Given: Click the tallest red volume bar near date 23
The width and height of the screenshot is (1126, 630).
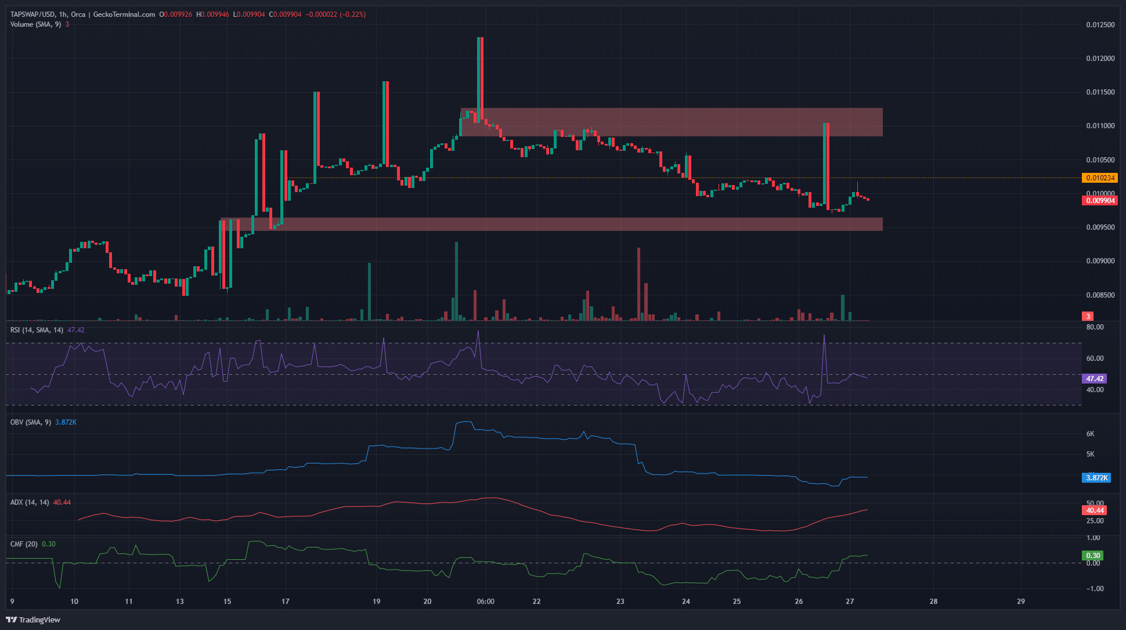Looking at the screenshot, I should tap(639, 284).
